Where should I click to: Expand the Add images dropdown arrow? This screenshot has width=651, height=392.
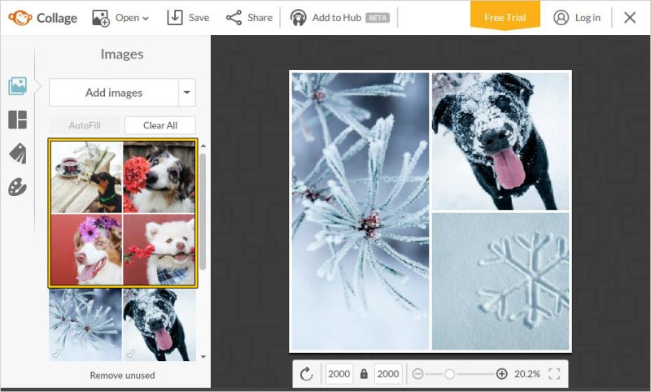tap(187, 93)
